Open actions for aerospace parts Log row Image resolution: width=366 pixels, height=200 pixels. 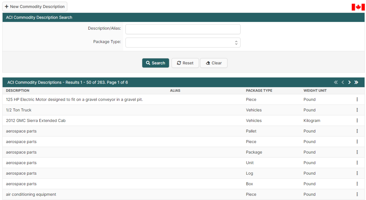(357, 173)
